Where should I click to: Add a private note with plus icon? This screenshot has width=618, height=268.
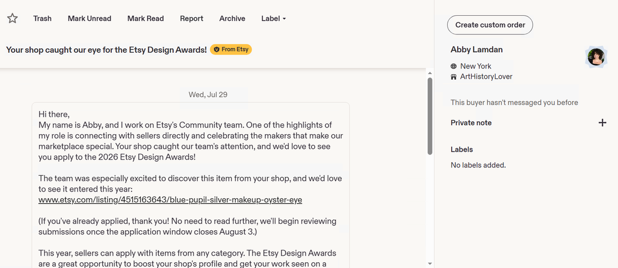point(602,122)
